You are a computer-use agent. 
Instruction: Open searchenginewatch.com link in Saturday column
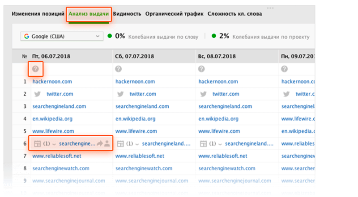pyautogui.click(x=144, y=168)
